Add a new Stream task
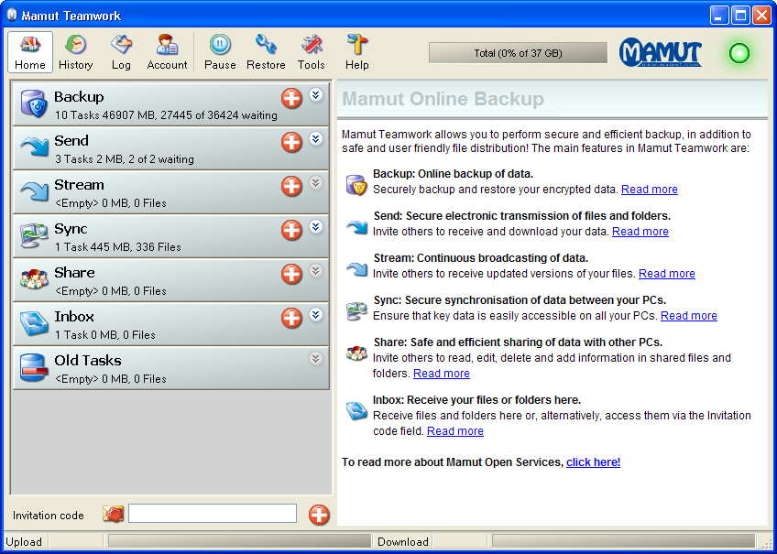Image resolution: width=777 pixels, height=554 pixels. click(x=291, y=186)
